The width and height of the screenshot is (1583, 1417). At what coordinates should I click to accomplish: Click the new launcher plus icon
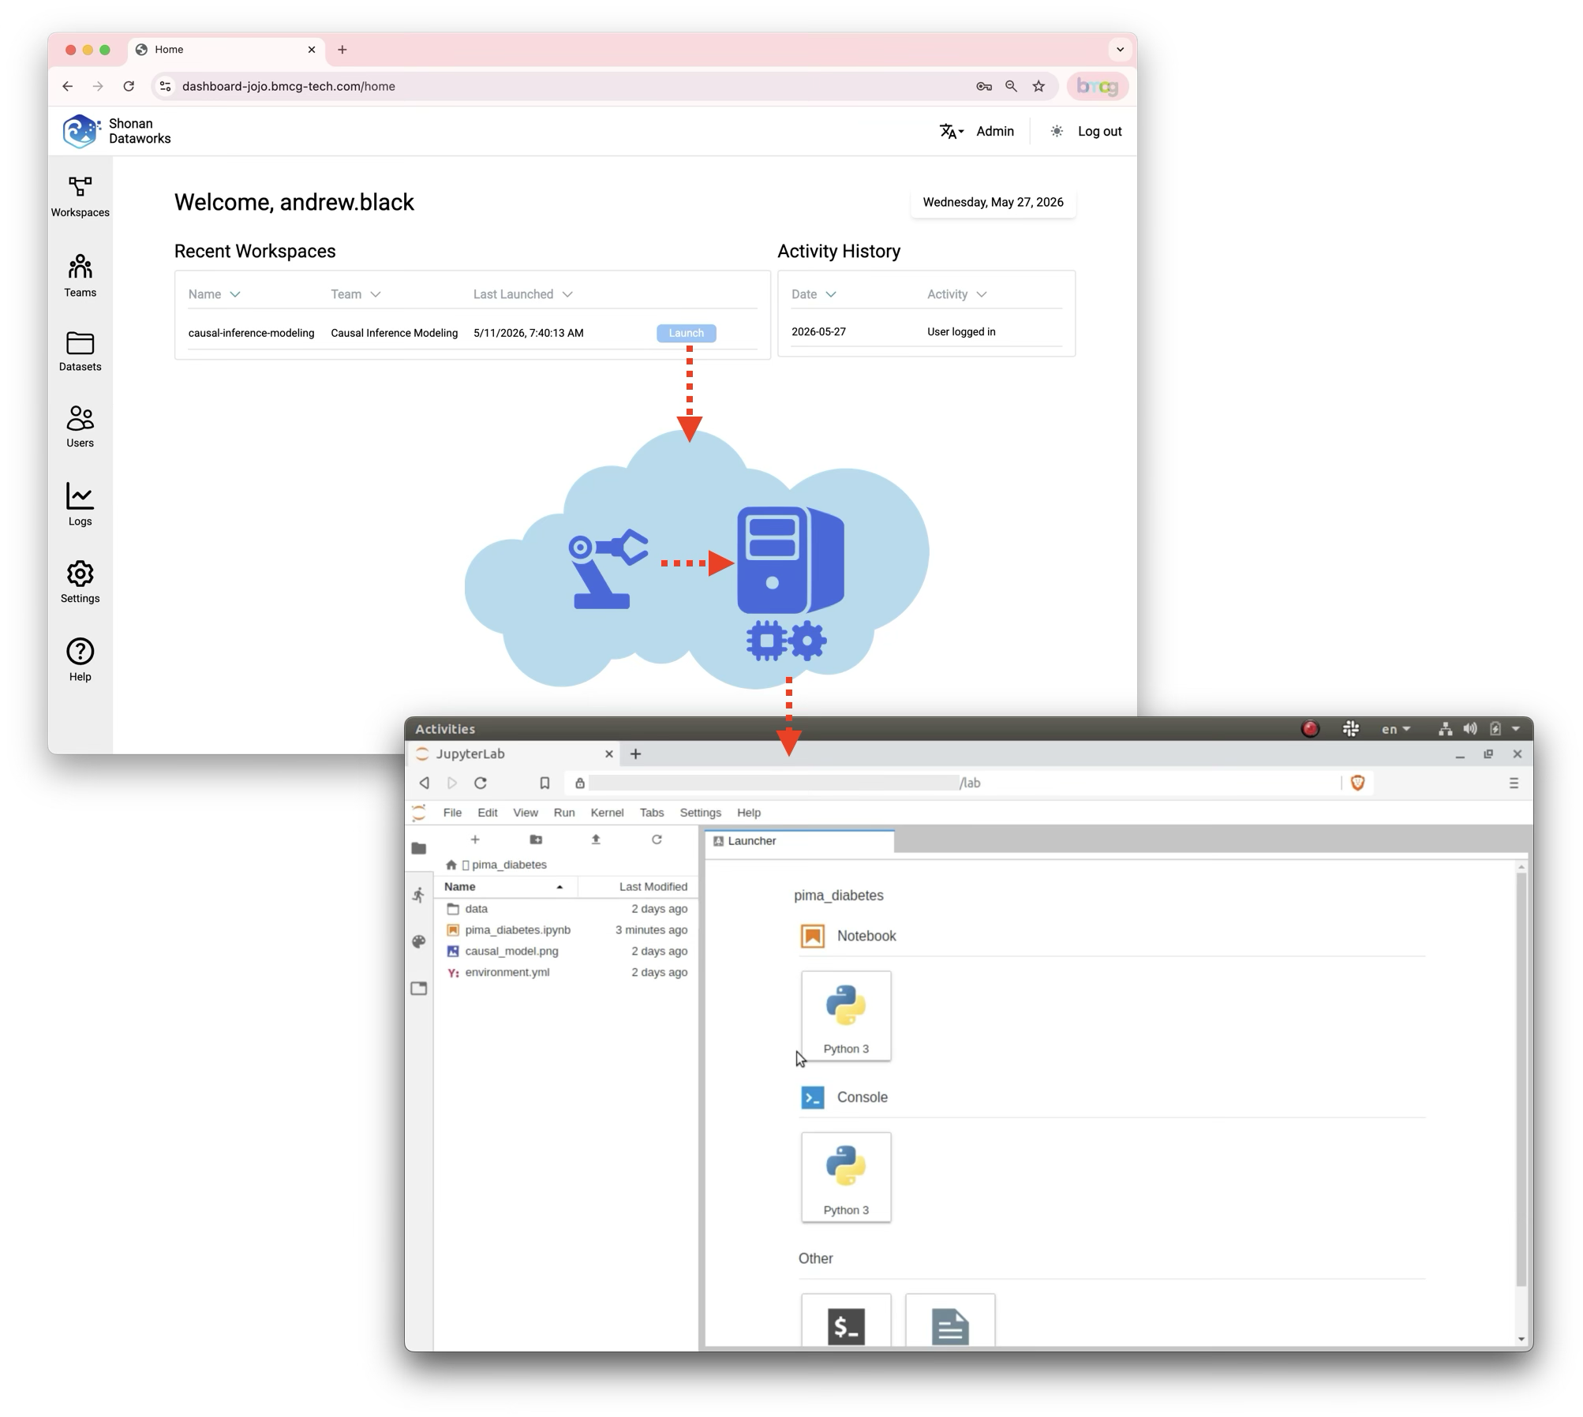click(x=475, y=839)
